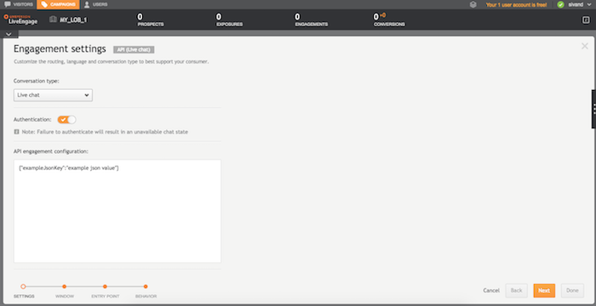Screen dimensions: 596x306
Task: Click the Done button
Action: 572,291
